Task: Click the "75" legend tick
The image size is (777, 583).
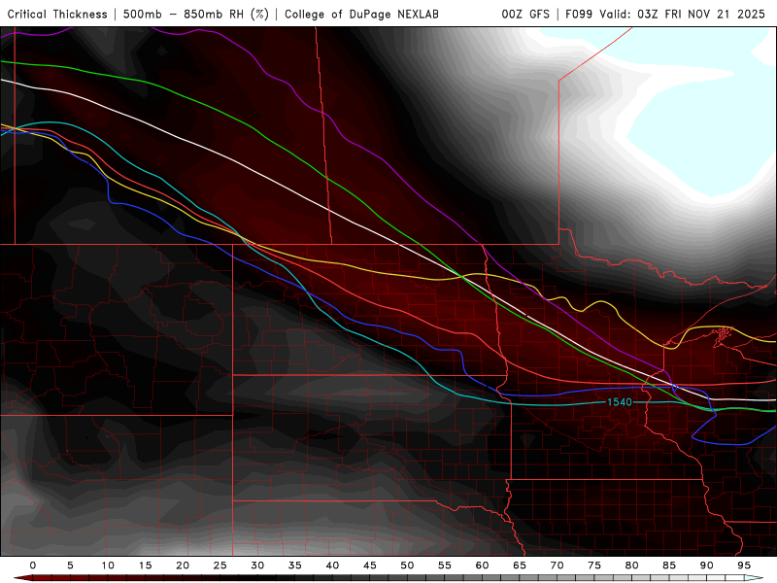Action: (x=594, y=566)
